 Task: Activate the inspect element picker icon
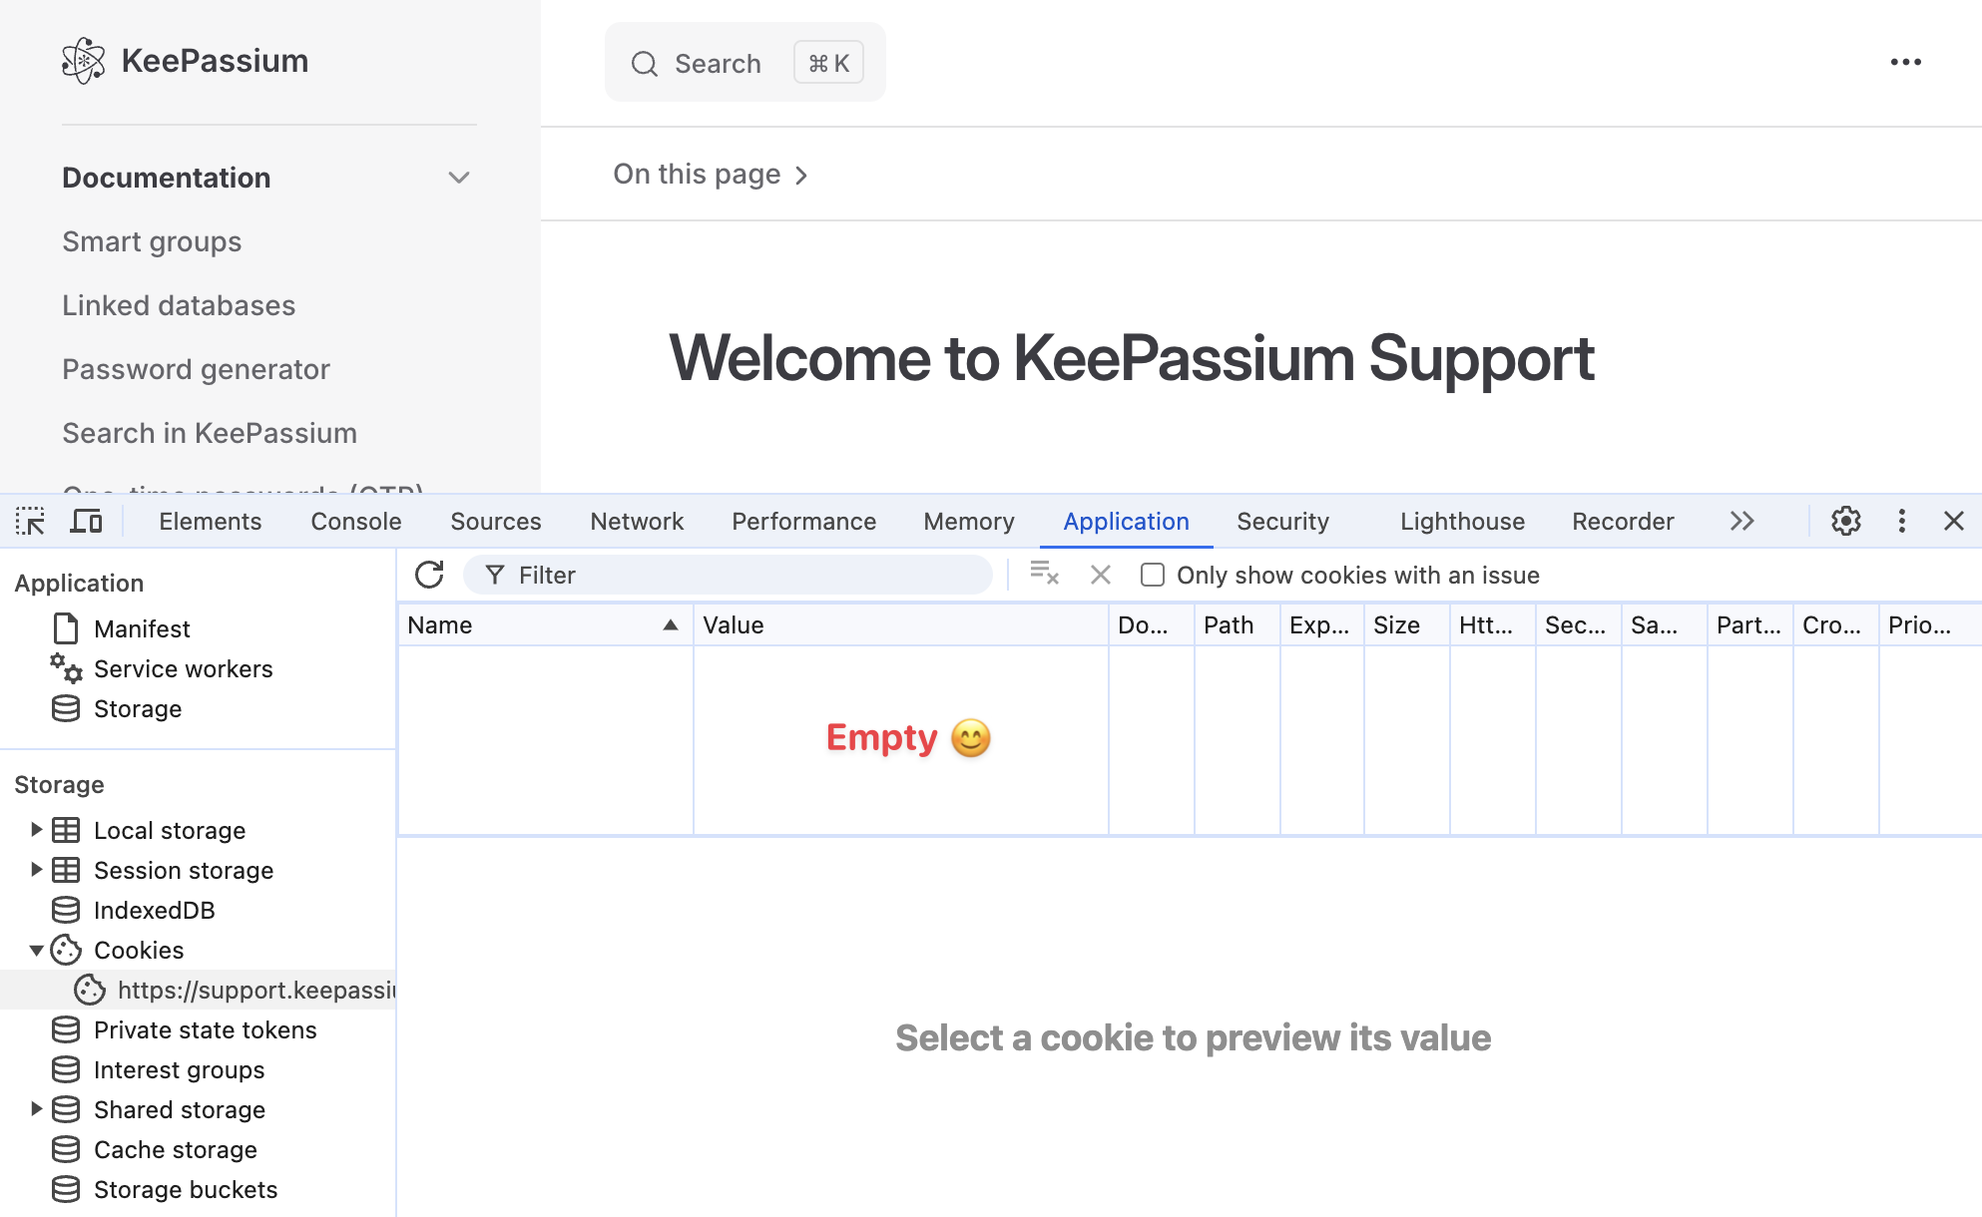(x=30, y=521)
